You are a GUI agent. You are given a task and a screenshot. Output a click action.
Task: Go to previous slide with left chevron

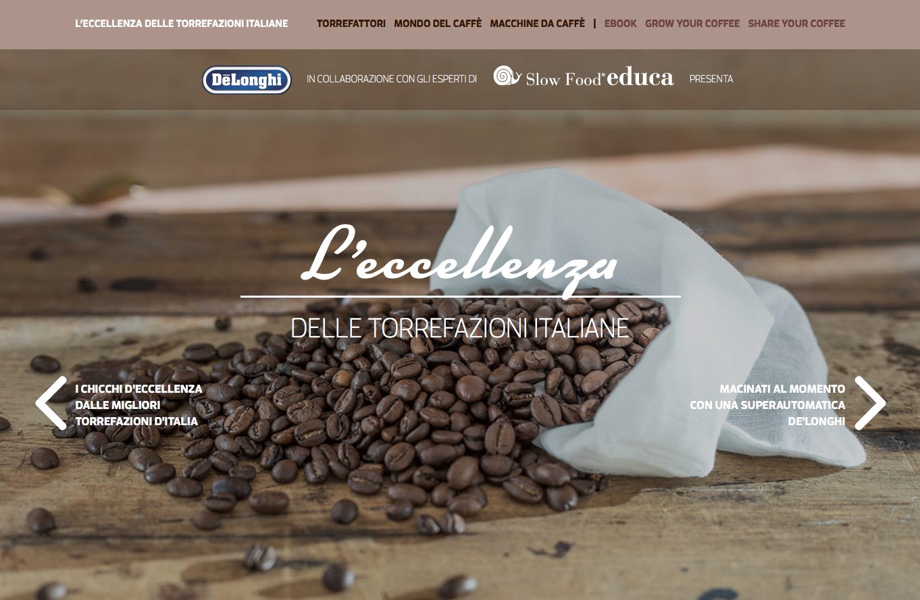click(x=51, y=403)
